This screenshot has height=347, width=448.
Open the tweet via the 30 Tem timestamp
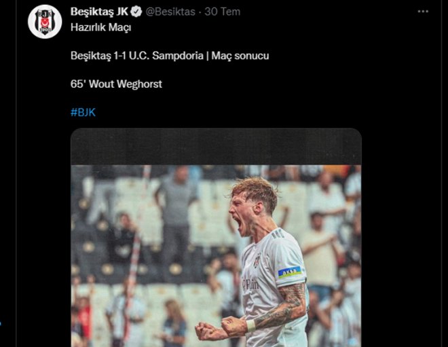point(223,12)
